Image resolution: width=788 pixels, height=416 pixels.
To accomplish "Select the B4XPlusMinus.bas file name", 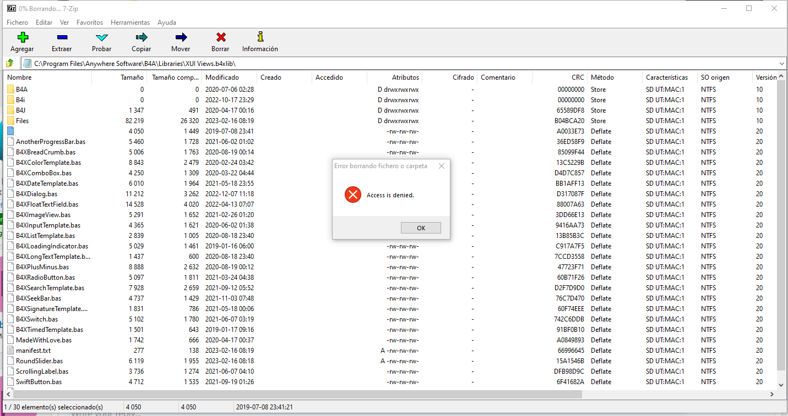I will [x=42, y=267].
